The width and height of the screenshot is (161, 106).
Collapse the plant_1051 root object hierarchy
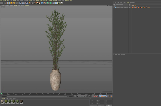[x=114, y=4]
